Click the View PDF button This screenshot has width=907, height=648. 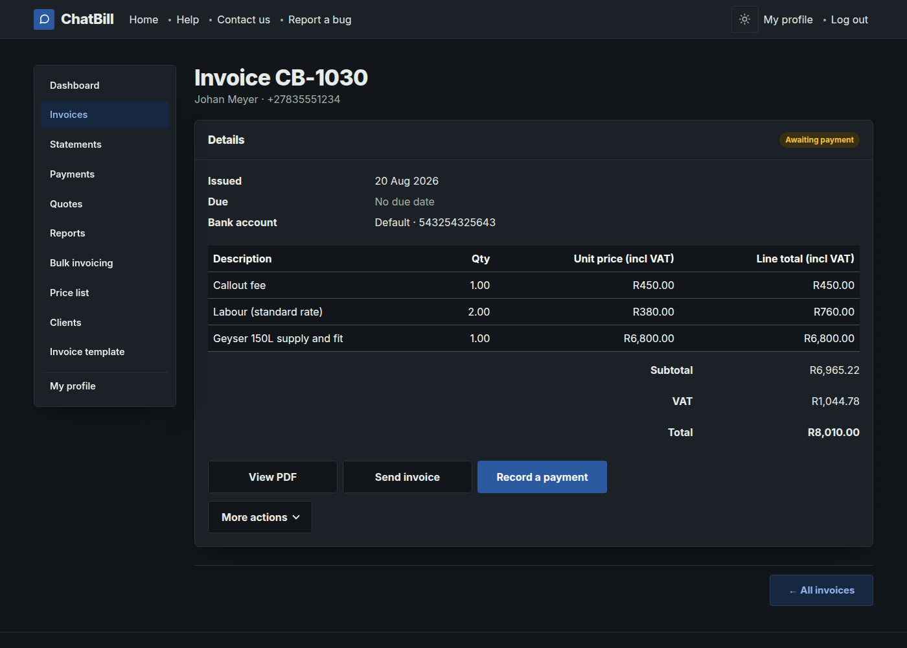point(273,477)
